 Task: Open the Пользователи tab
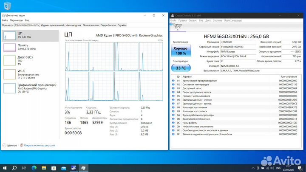pyautogui.click(x=91, y=25)
